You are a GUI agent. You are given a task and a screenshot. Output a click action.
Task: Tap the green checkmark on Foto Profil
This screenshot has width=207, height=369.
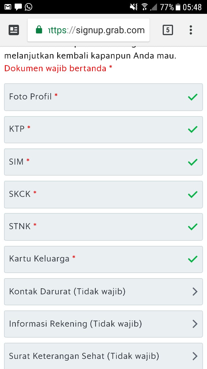192,97
